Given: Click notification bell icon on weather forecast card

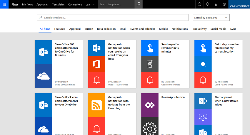Looking at the screenshot, I should 203,80.
